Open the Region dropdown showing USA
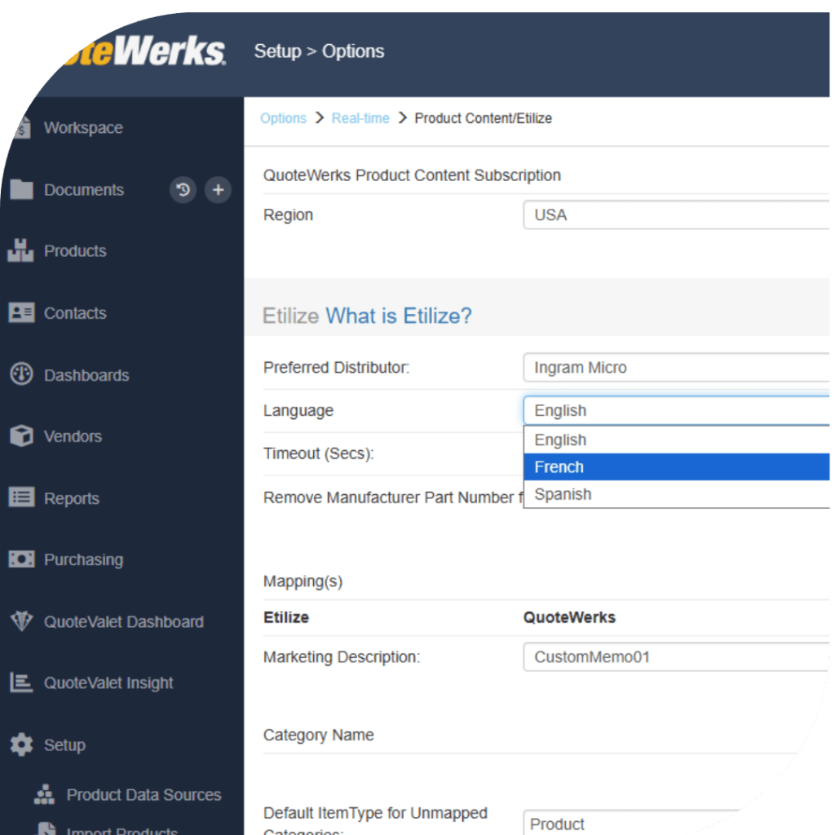The height and width of the screenshot is (835, 835). 677,215
